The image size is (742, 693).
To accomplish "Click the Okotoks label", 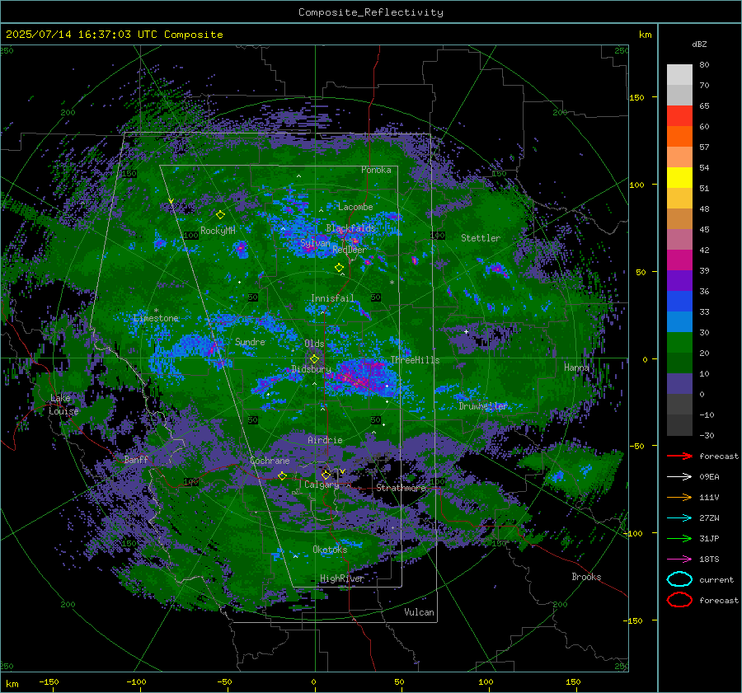I will pos(330,550).
